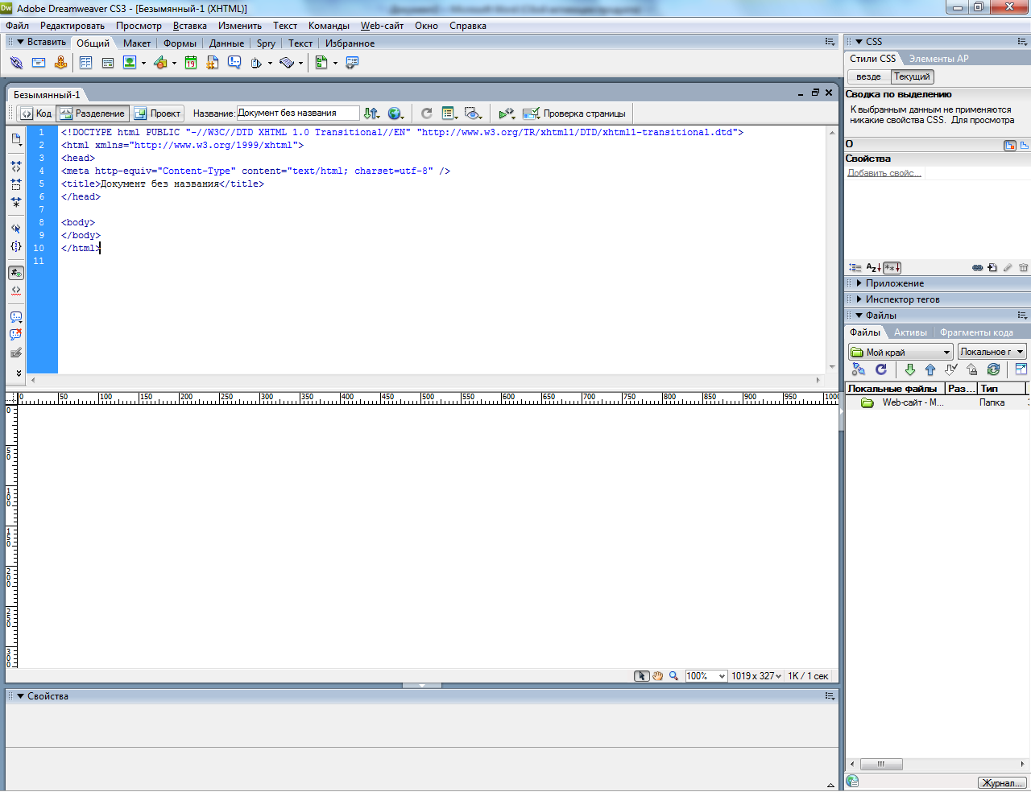
Task: Click File Management icon in document toolbar
Action: (371, 113)
